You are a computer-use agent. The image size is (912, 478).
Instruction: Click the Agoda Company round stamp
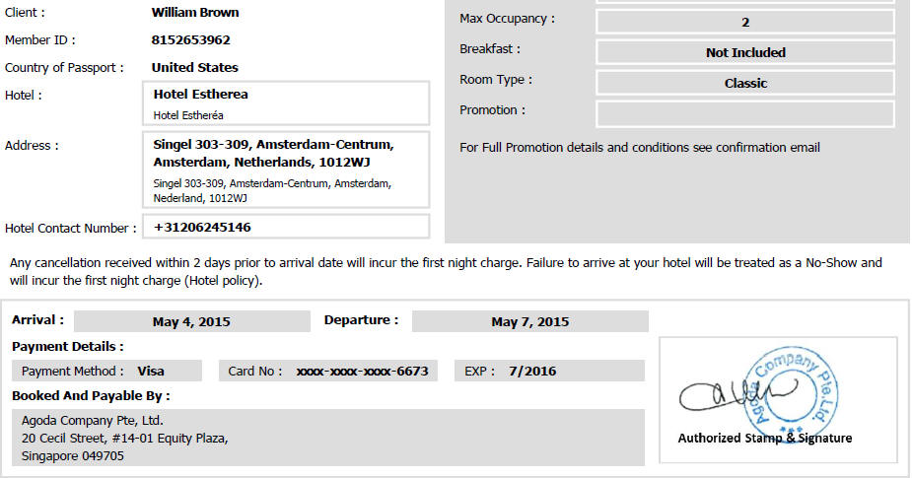(791, 392)
